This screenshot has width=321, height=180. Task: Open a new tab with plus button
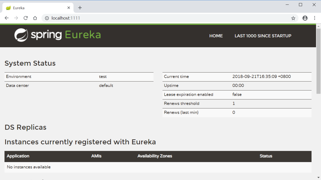80,8
